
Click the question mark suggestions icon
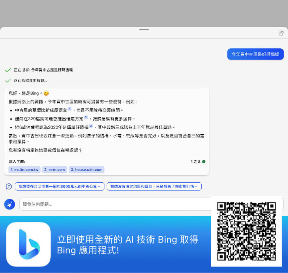9,186
